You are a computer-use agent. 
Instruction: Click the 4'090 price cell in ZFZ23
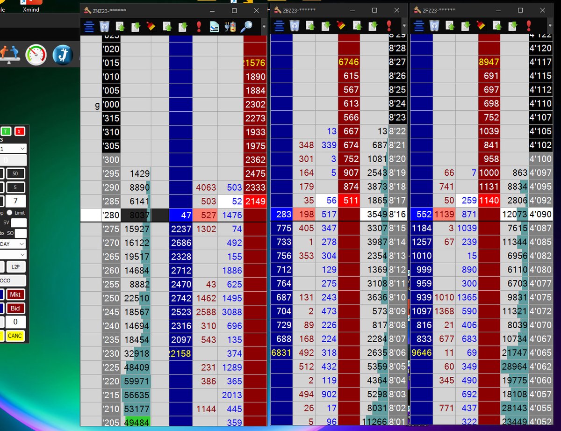[x=540, y=215]
